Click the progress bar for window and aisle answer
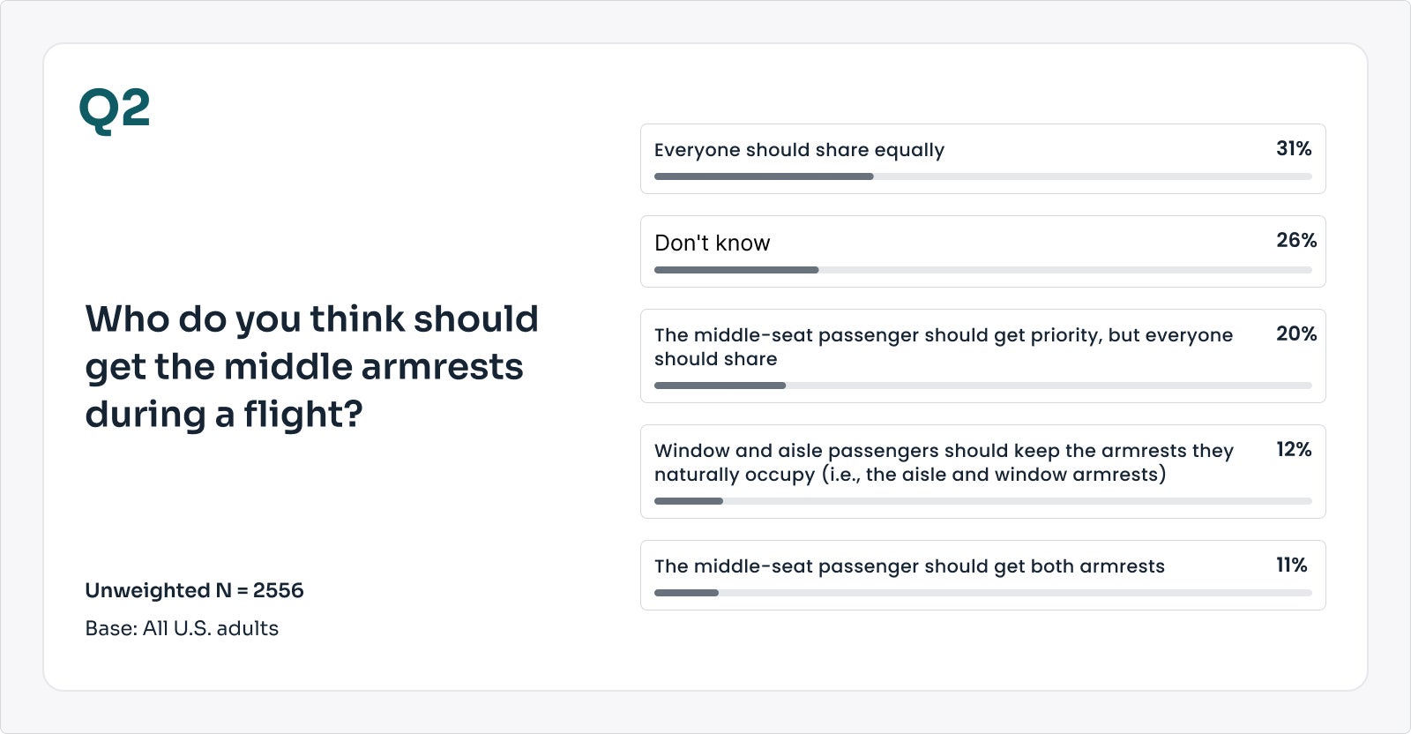This screenshot has width=1411, height=734. pyautogui.click(x=983, y=501)
